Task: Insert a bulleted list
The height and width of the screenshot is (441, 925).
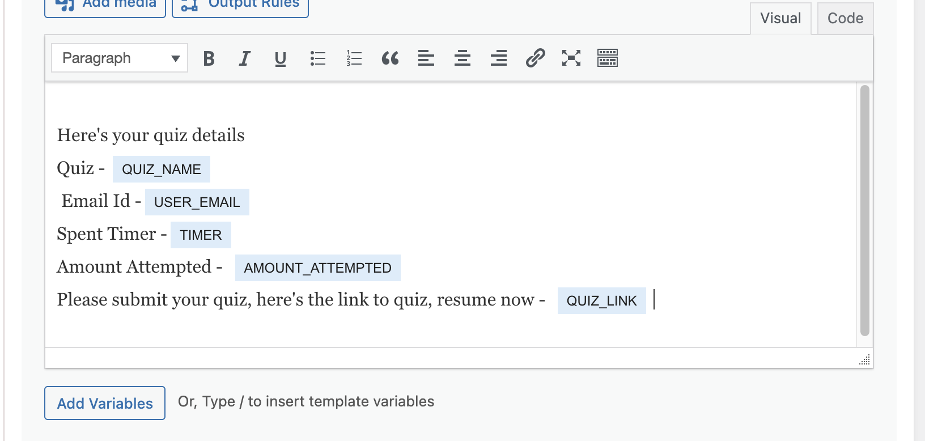Action: [317, 58]
